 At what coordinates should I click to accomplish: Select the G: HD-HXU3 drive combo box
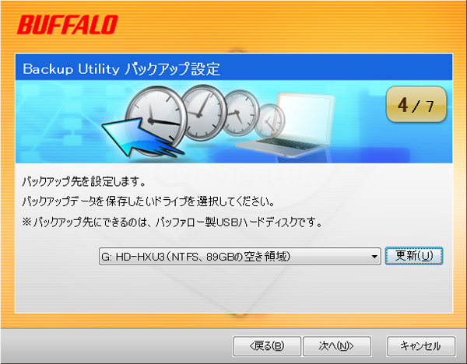pyautogui.click(x=240, y=256)
